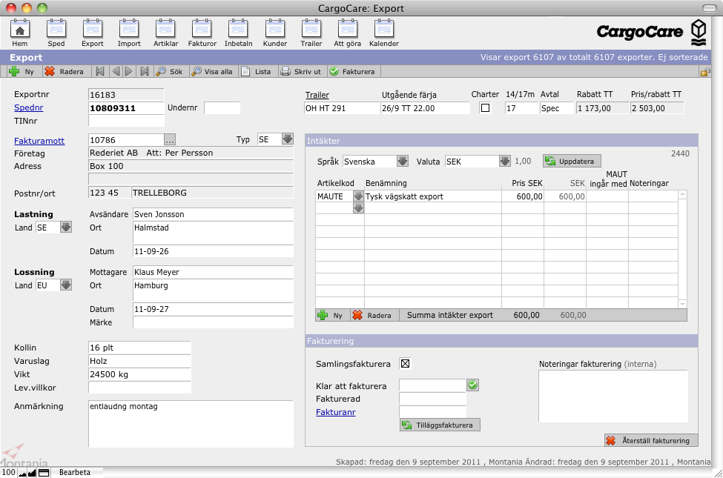Uncheck the Samlingsfakturera checkbox
Screen dimensions: 723x478
pos(405,363)
